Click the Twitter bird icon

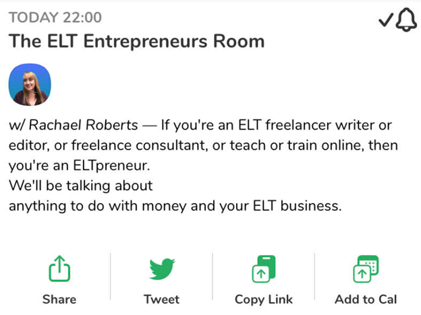(x=162, y=270)
